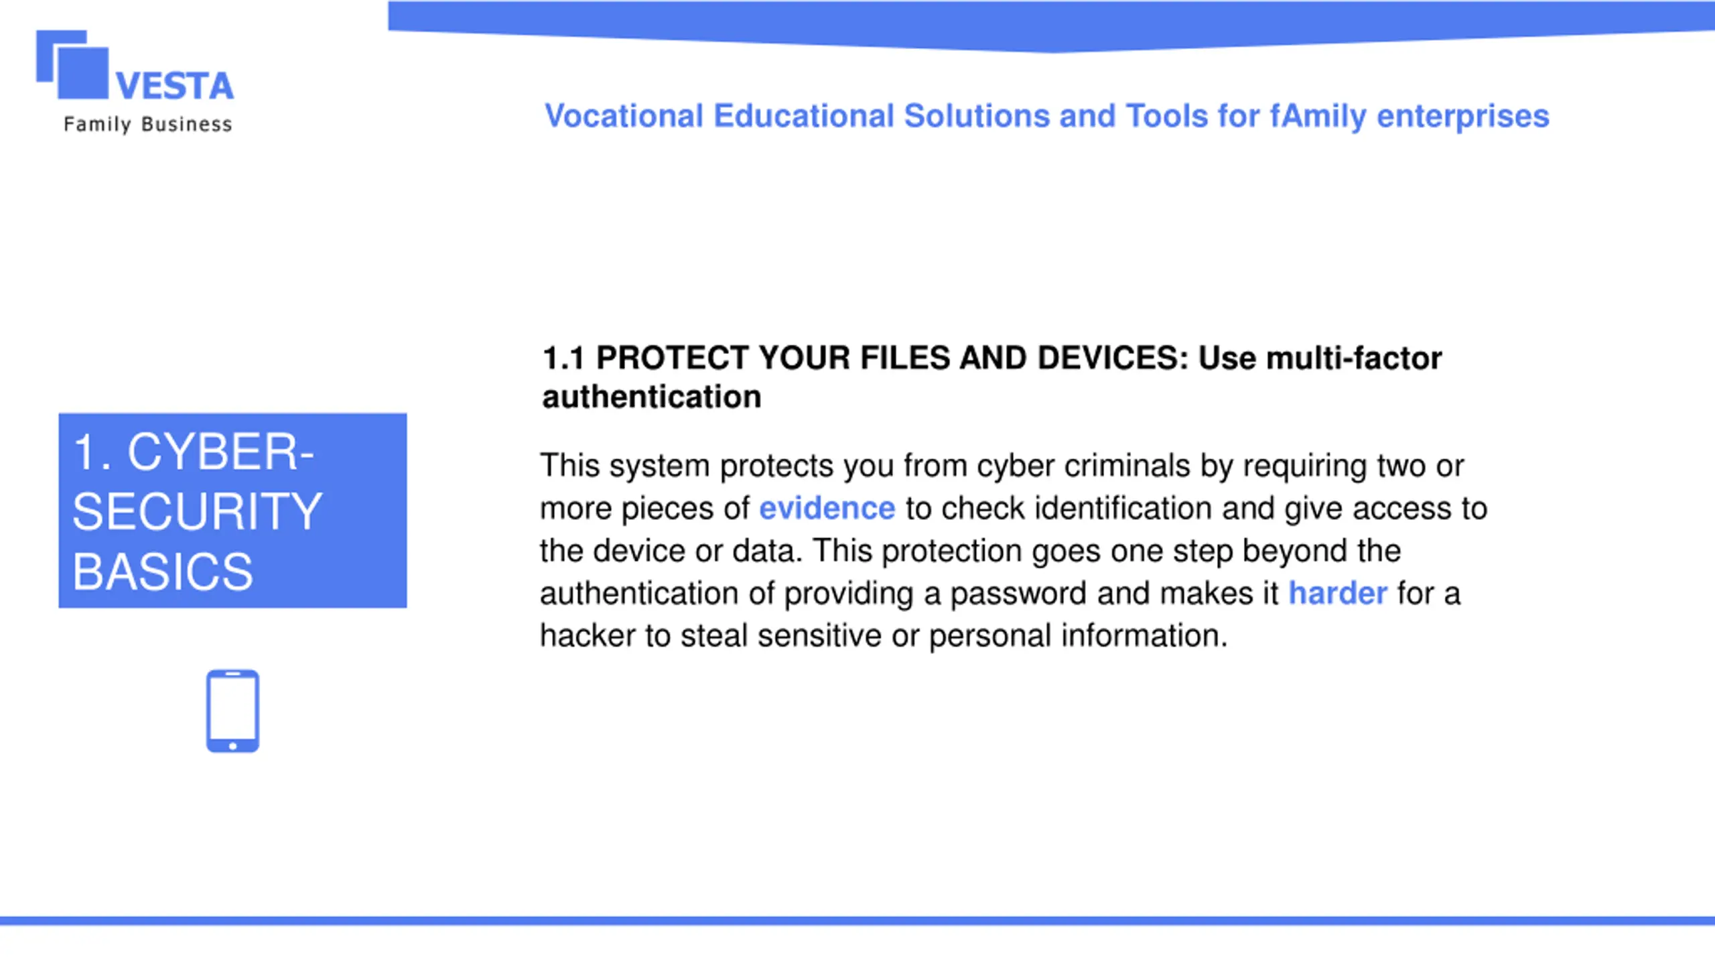Click the word 'BASICS' in the blue box
Image resolution: width=1715 pixels, height=965 pixels.
coord(163,572)
